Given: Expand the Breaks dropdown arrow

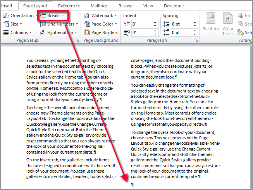Looking at the screenshot, I should (x=63, y=15).
